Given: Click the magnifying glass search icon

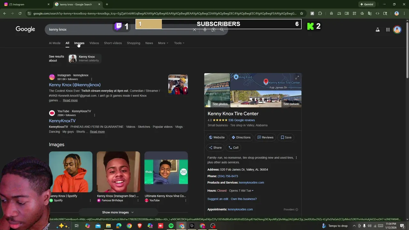Looking at the screenshot, I should tap(222, 29).
